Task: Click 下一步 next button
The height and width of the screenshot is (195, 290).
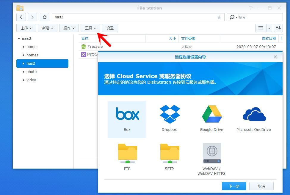Action: point(234,186)
